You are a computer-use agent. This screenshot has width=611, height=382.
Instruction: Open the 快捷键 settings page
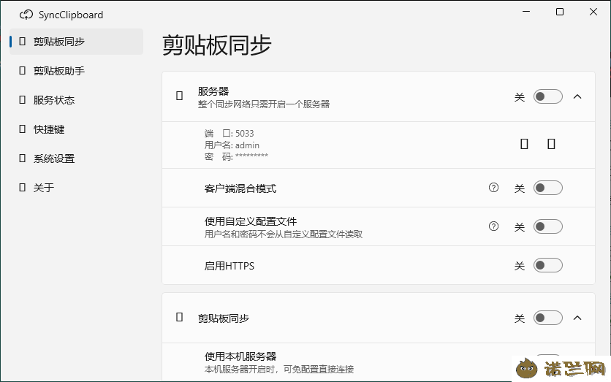(76, 129)
